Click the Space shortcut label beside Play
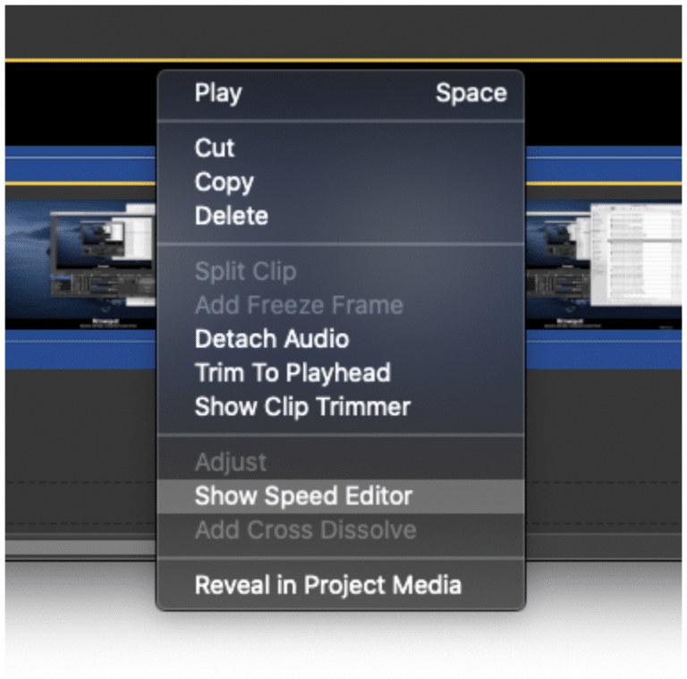 pos(471,93)
